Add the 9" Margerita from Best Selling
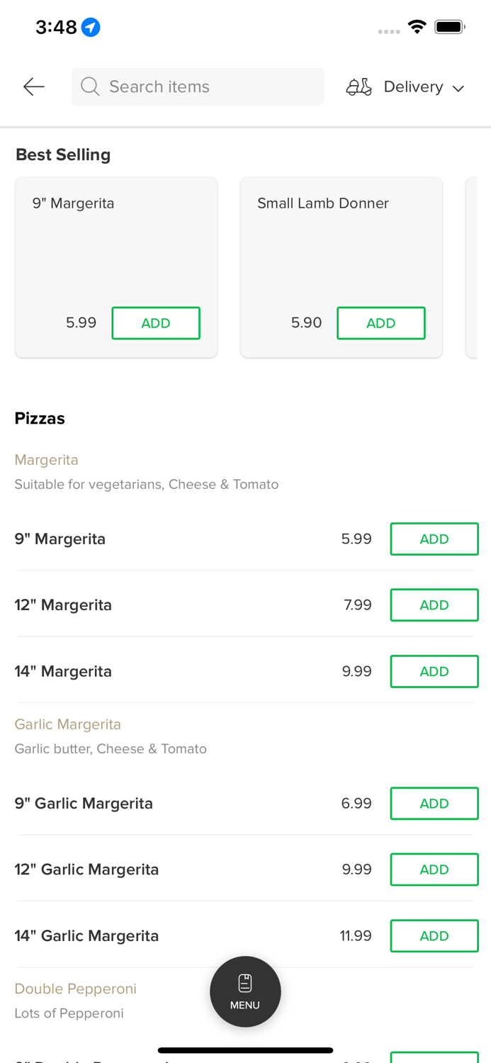491x1063 pixels. 156,323
